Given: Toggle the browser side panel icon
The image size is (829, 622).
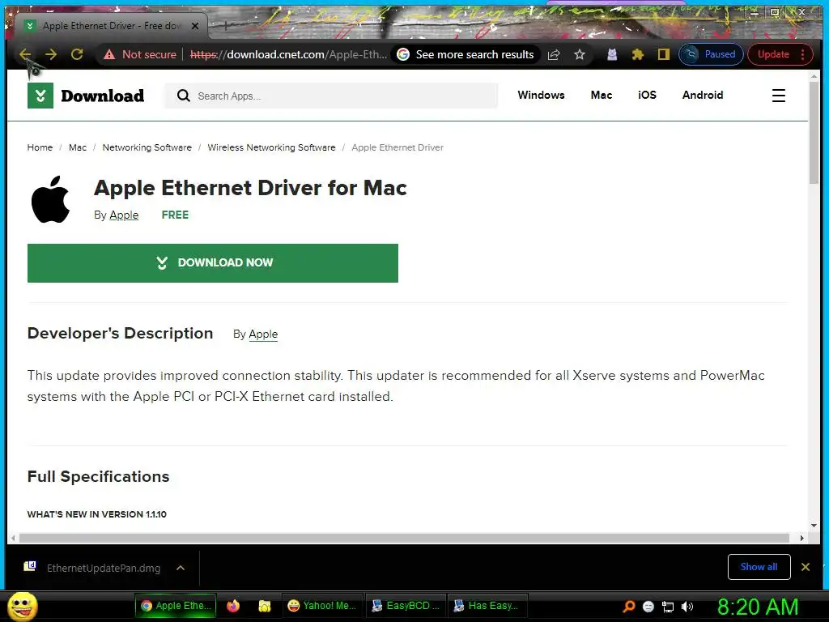Looking at the screenshot, I should 664,54.
